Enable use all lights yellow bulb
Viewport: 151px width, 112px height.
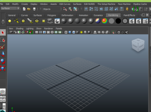(x=81, y=32)
